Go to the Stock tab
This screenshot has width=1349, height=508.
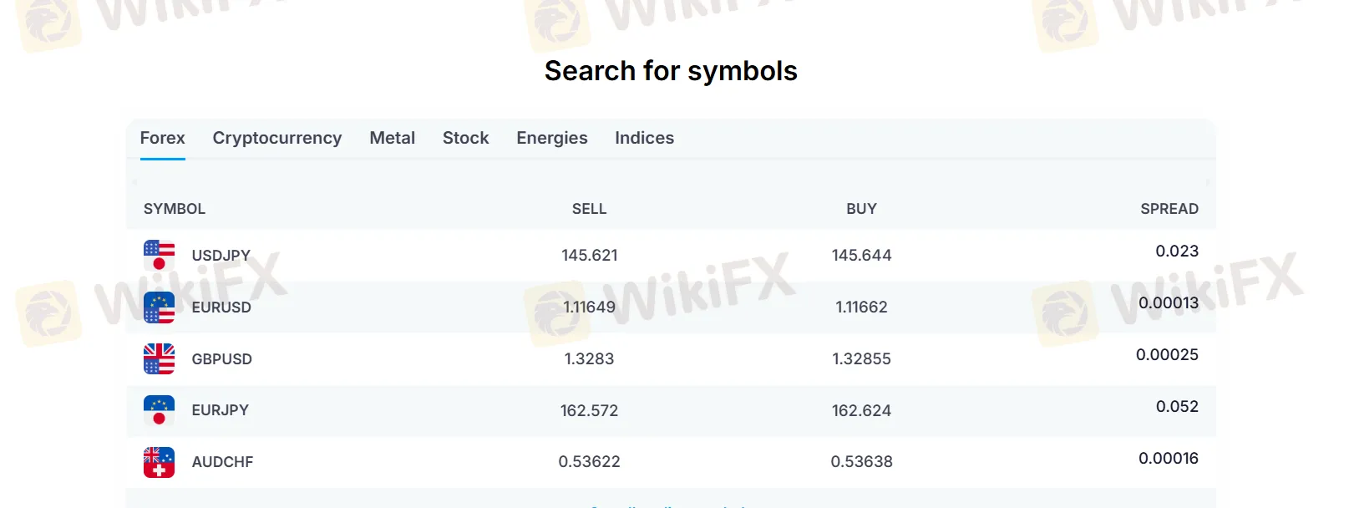[x=466, y=138]
